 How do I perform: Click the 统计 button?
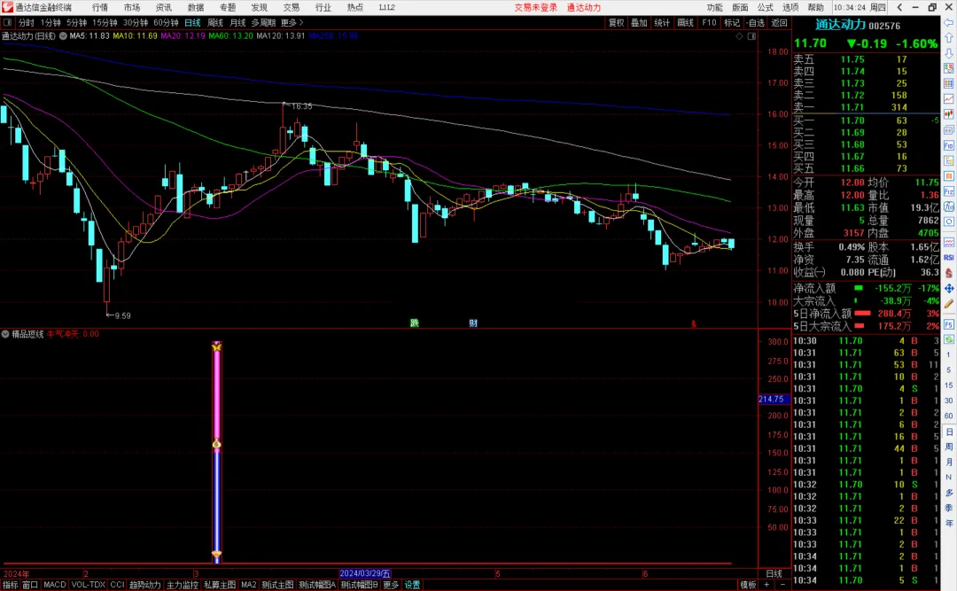click(x=662, y=22)
